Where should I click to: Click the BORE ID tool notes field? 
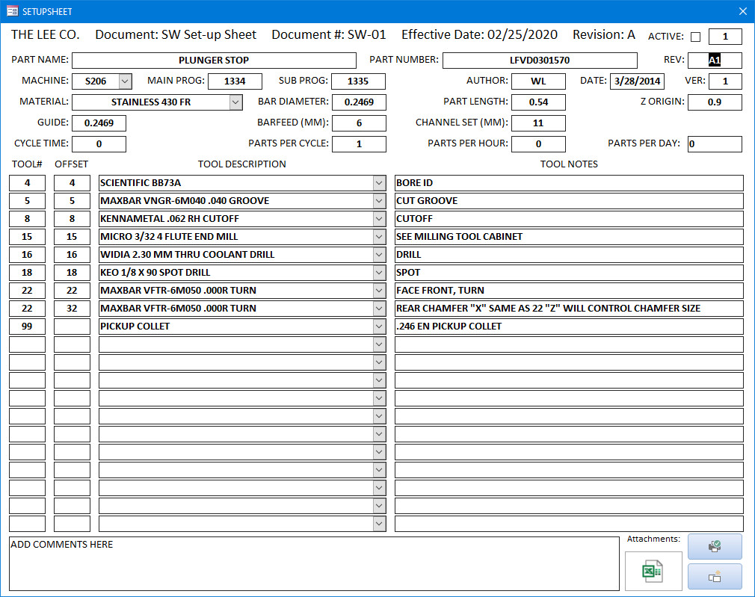point(568,183)
